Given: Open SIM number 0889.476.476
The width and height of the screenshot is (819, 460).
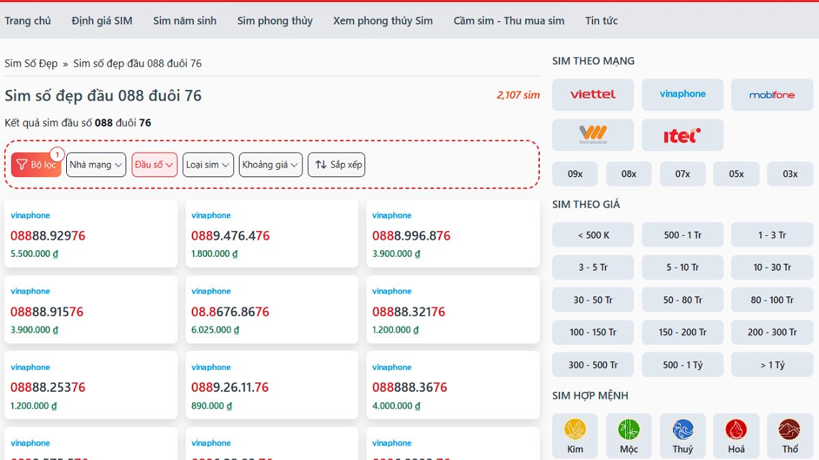Looking at the screenshot, I should (231, 236).
